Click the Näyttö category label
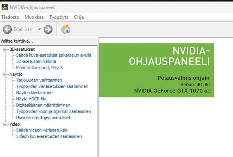 (16, 74)
